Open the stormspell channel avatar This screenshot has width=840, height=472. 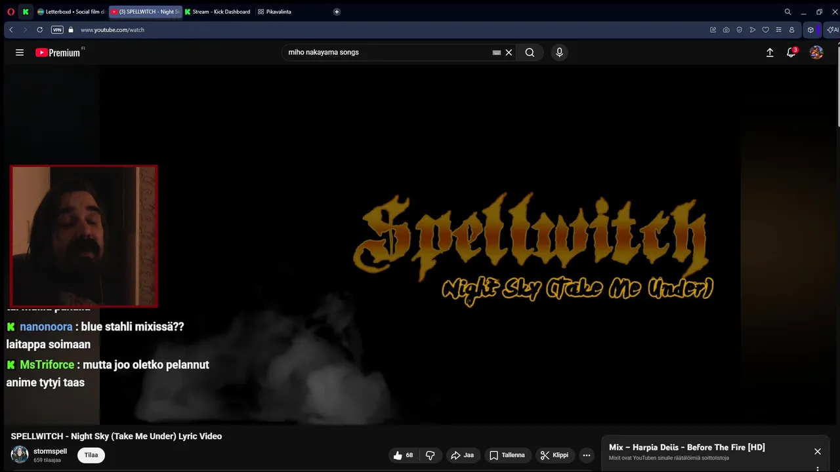(x=20, y=454)
